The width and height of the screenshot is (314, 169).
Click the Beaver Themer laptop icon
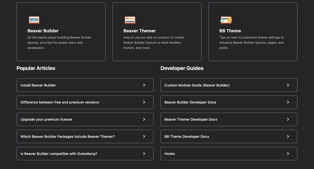pos(130,20)
